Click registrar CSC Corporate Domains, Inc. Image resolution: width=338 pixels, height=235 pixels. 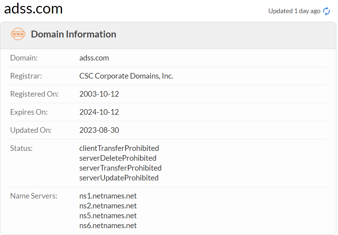pos(126,76)
